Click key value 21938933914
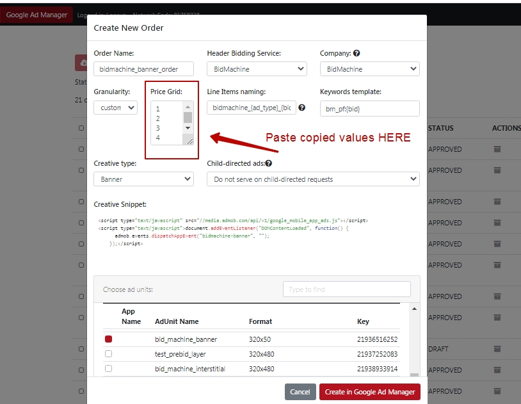Screen dimensions: 521x404 click(x=377, y=369)
